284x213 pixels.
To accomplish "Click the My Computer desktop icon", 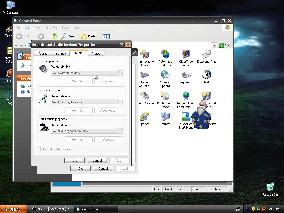I will coord(11,7).
